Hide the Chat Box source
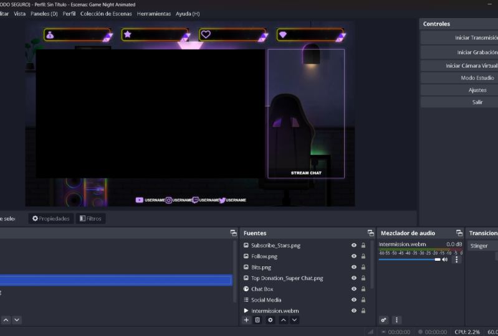 tap(354, 289)
